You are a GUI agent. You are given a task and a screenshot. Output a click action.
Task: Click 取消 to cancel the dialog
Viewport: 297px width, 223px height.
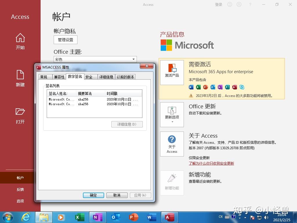point(117,195)
